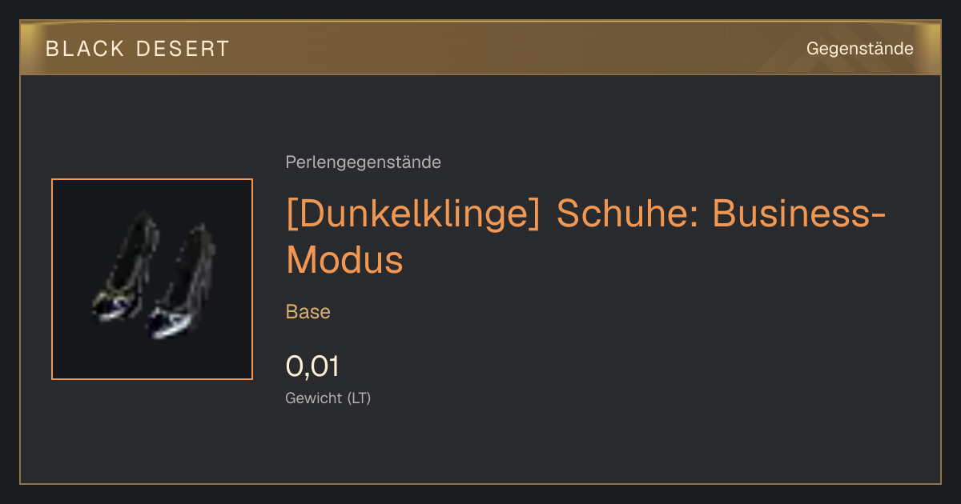Screen dimensions: 961x504
Task: Select the Base grade label
Action: click(x=308, y=312)
